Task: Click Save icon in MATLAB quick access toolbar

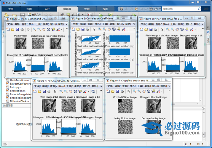Action: click(122, 9)
